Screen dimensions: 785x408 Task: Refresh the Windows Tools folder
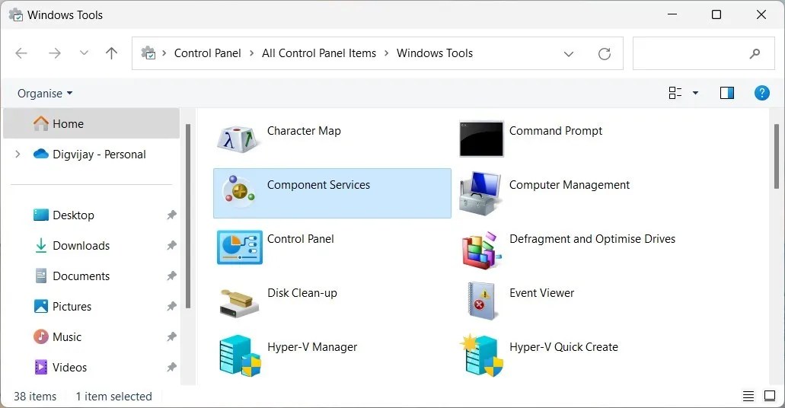[x=605, y=53]
